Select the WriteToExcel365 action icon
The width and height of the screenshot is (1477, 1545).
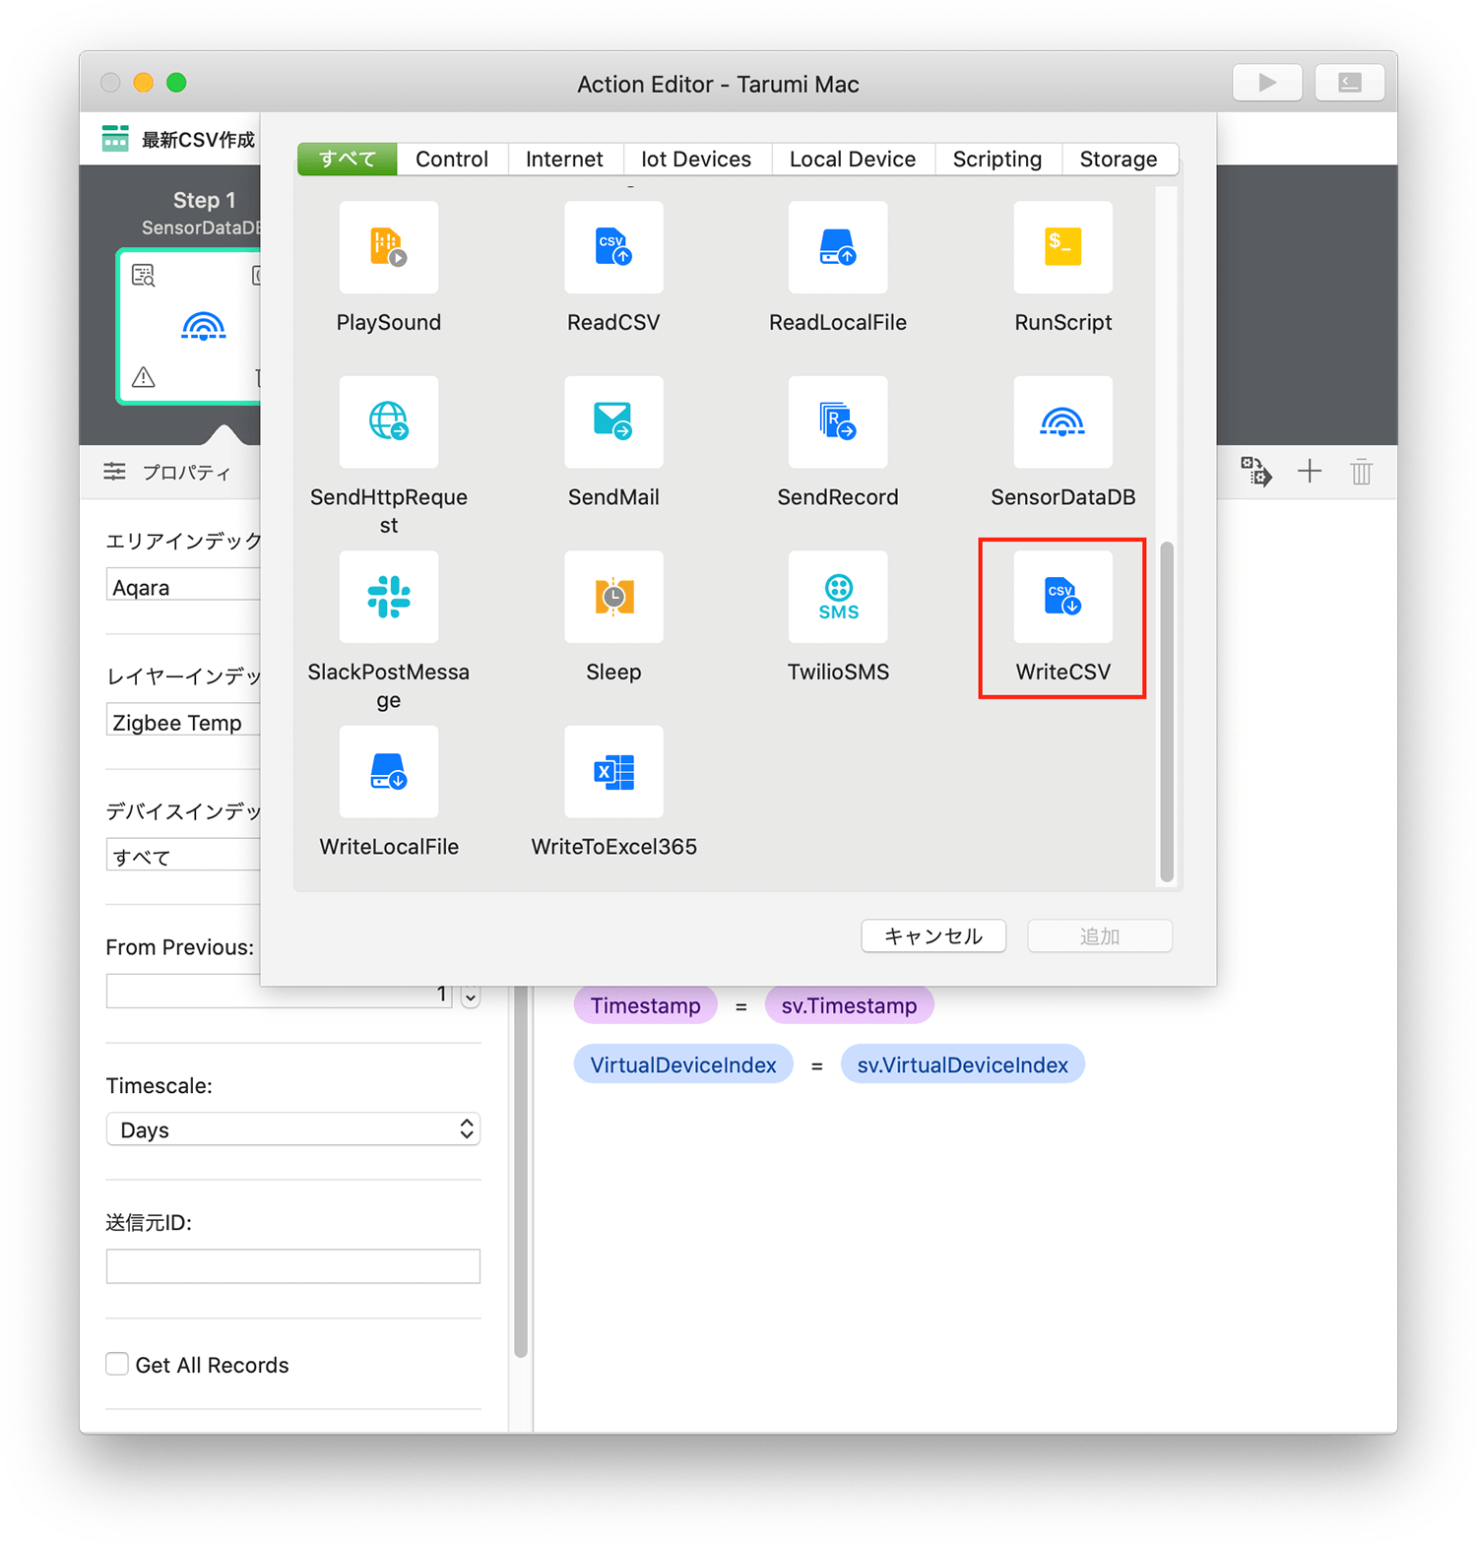[613, 771]
